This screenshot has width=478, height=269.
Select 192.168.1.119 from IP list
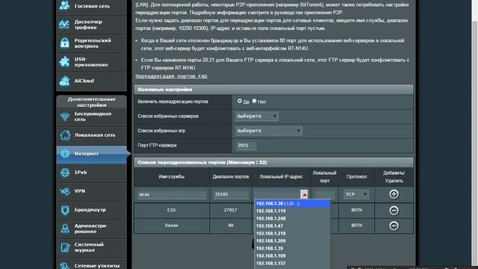coord(292,211)
